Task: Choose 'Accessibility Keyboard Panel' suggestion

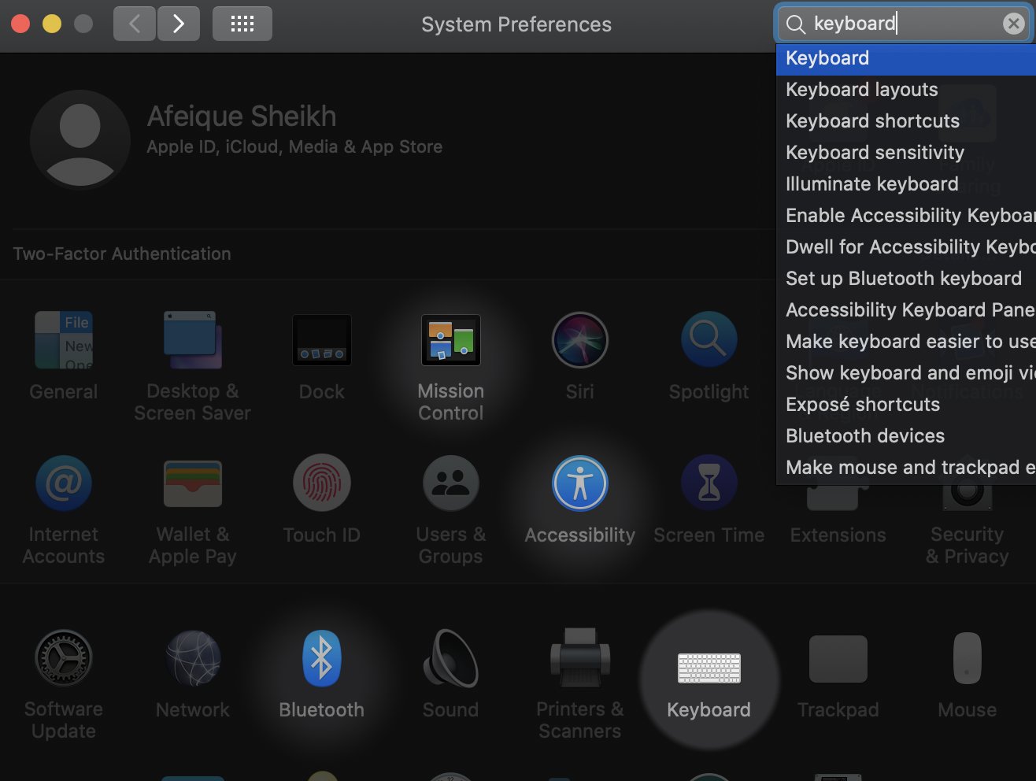Action: [906, 310]
